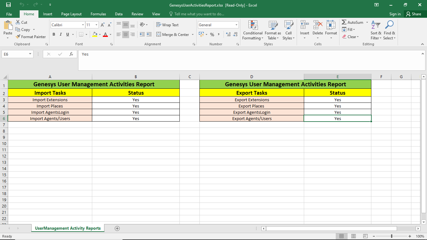
Task: Click the Insert cells icon
Action: tap(304, 25)
